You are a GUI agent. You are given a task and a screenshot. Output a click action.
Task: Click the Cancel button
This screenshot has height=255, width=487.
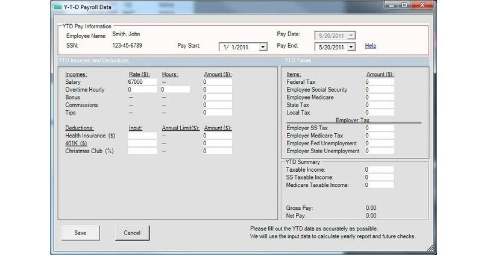tap(132, 232)
